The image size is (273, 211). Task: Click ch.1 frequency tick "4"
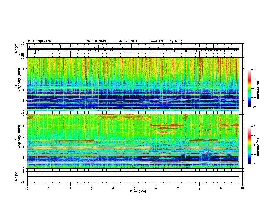tap(24, 90)
